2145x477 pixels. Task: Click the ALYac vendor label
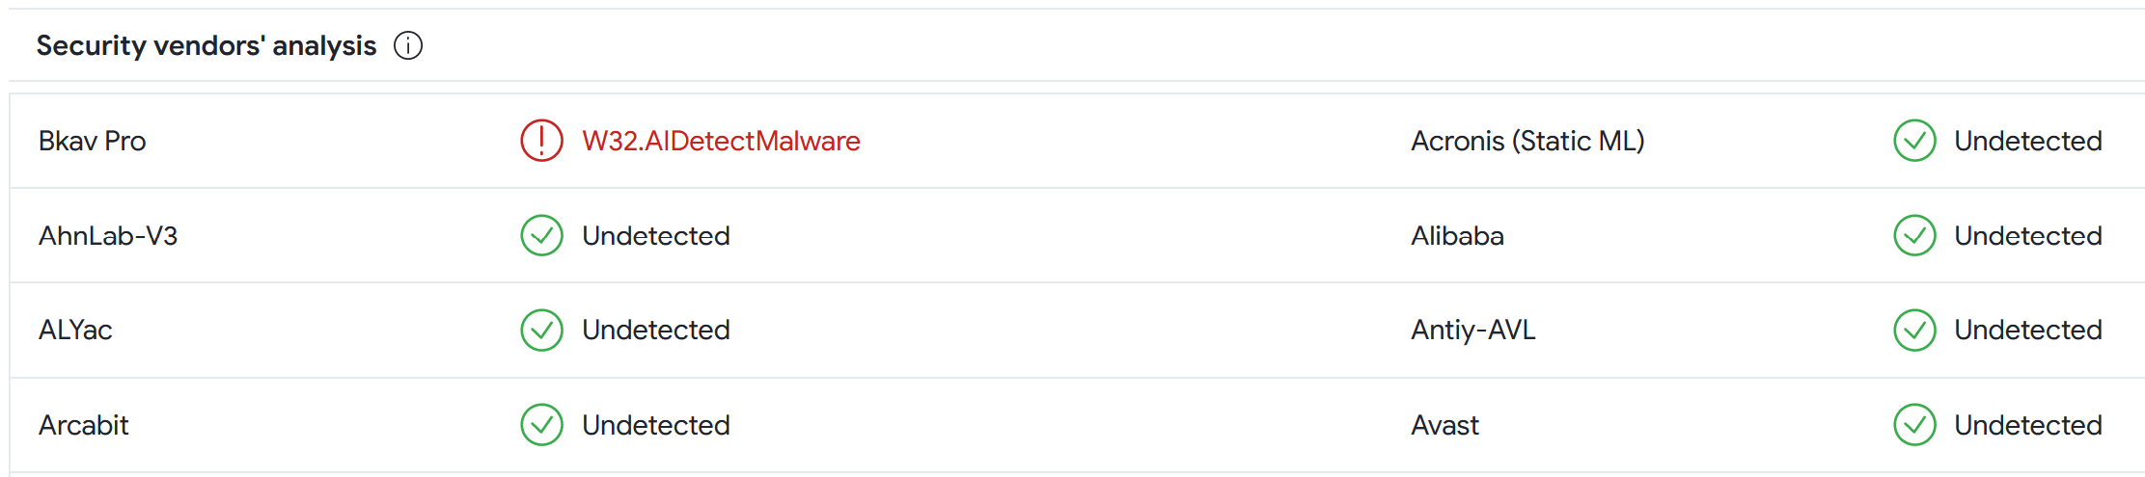coord(75,331)
